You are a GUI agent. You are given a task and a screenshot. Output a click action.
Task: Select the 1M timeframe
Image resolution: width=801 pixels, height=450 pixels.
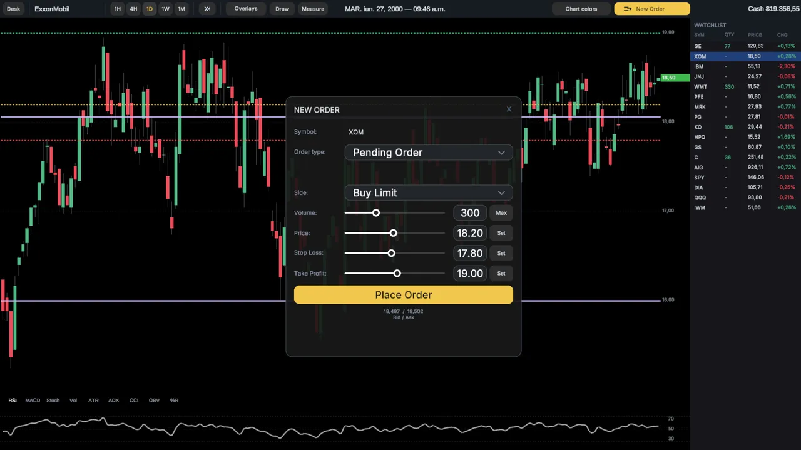coord(181,9)
